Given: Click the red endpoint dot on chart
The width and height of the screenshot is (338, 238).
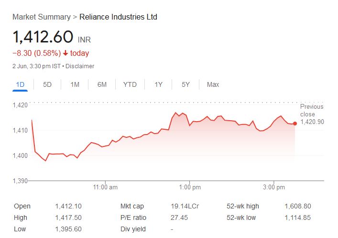Looking at the screenshot, I should click(295, 124).
